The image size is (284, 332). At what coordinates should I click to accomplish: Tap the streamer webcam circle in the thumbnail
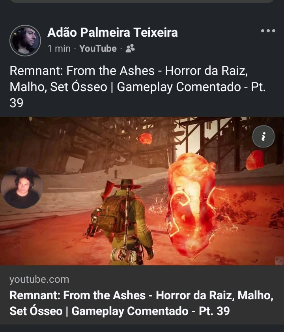click(x=22, y=188)
